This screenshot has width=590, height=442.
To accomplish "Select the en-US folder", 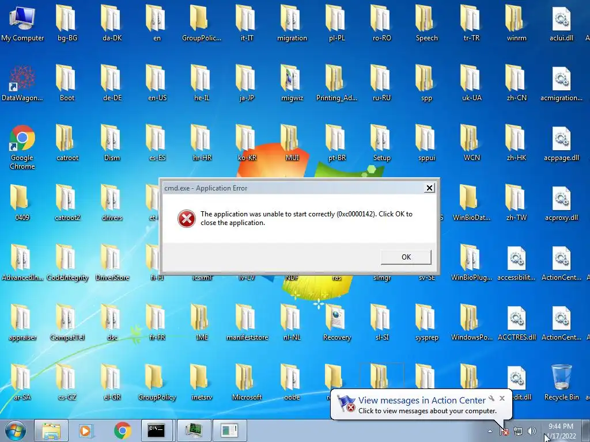I will point(157,83).
